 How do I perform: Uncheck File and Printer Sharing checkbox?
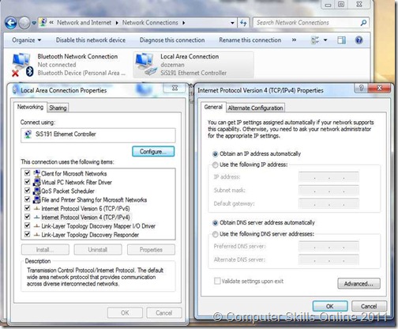click(27, 199)
